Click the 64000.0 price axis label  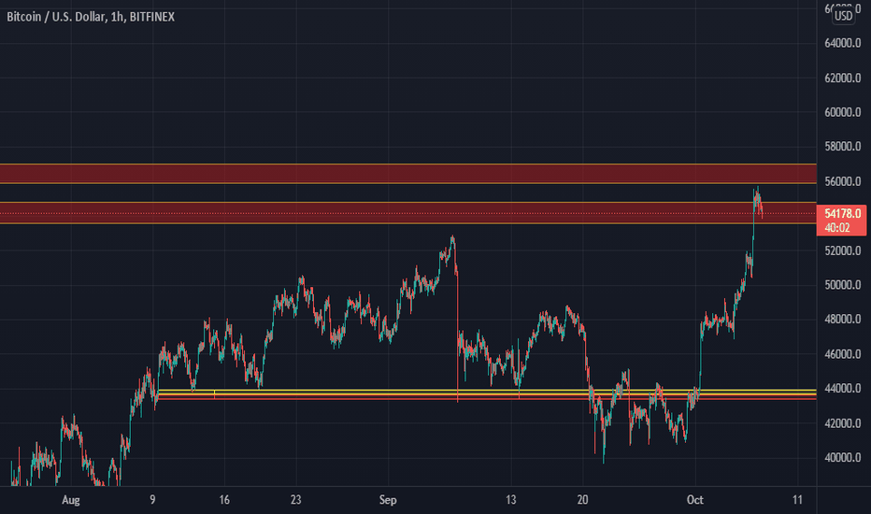point(843,43)
